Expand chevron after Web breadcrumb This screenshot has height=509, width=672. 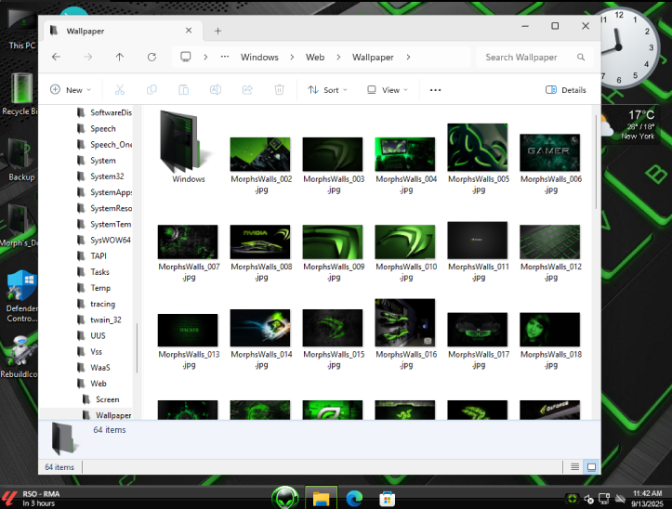[x=338, y=57]
